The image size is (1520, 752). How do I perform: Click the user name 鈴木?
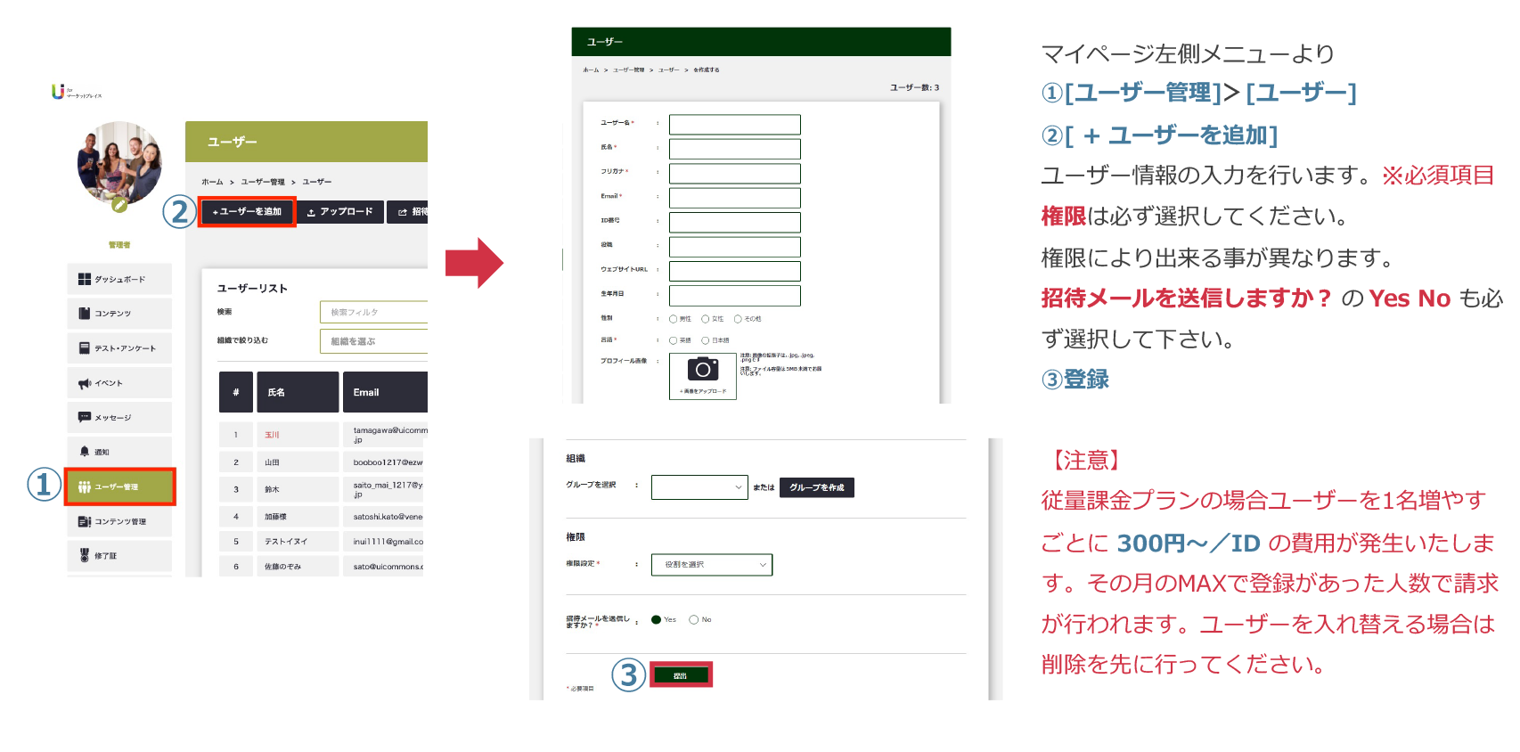272,489
